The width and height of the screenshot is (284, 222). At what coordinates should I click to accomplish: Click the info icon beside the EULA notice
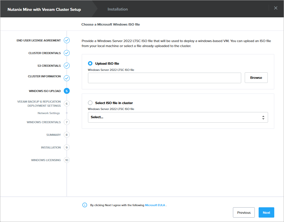point(85,205)
